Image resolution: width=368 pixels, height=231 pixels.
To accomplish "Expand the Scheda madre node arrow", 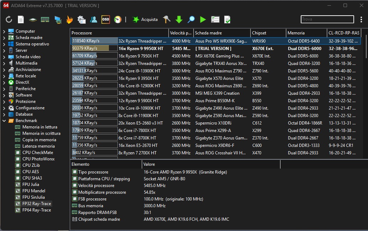I will coord(4,38).
